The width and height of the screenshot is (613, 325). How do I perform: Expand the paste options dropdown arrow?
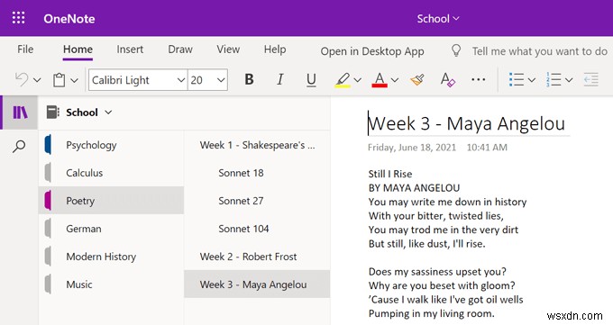click(x=74, y=80)
